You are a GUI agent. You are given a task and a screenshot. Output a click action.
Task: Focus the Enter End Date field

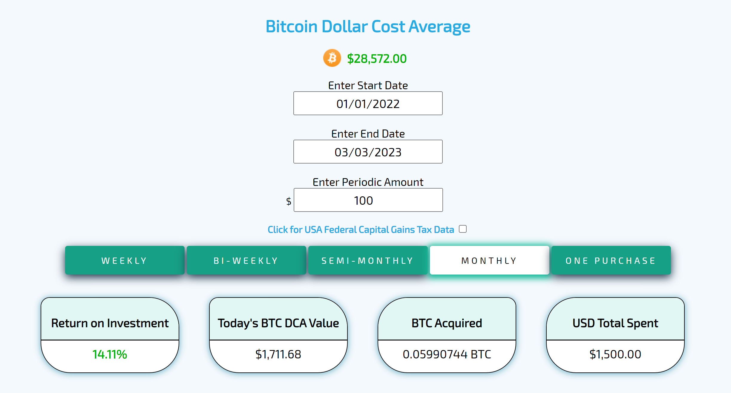click(x=368, y=152)
